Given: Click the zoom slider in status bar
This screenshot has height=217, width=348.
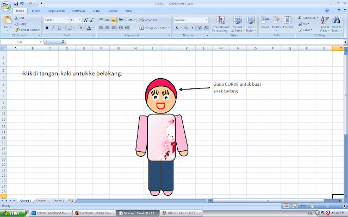Looking at the screenshot, I should tap(328, 206).
